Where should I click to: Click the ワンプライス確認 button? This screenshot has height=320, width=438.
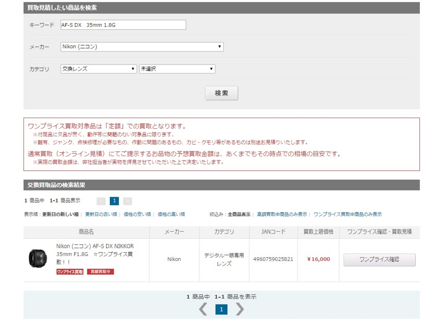pyautogui.click(x=379, y=260)
